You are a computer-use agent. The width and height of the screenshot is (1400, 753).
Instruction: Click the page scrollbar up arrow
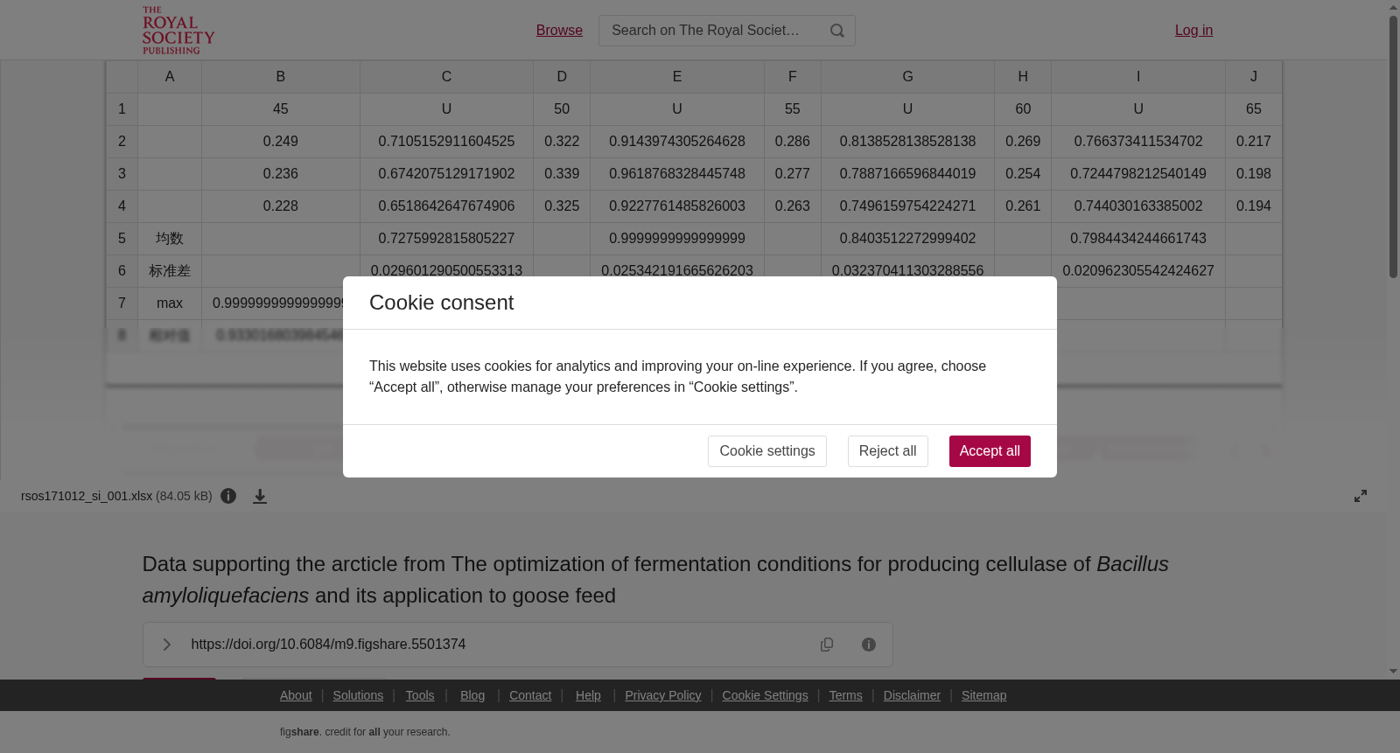(1393, 7)
